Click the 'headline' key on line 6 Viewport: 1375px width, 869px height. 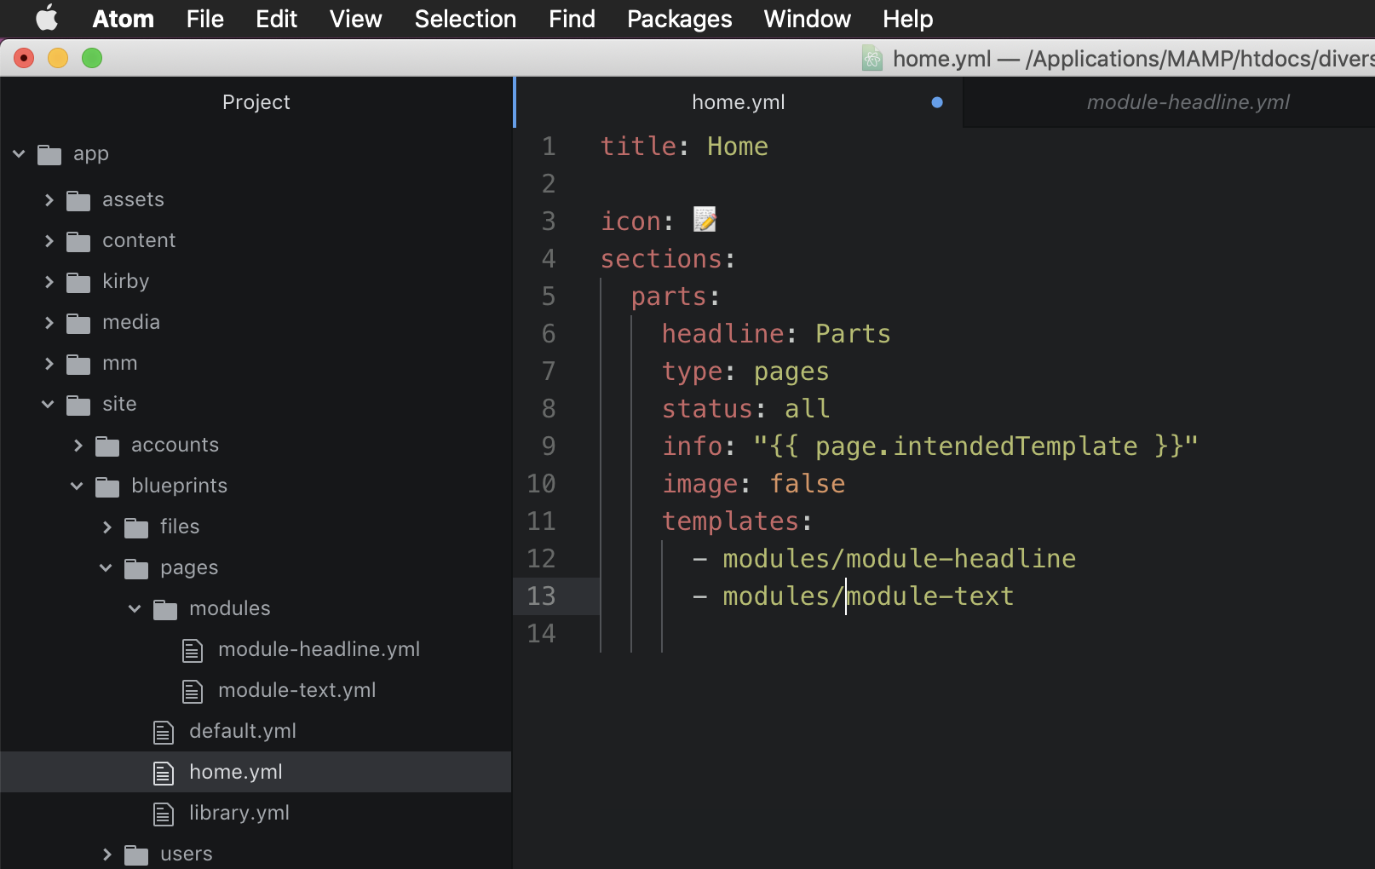(722, 333)
